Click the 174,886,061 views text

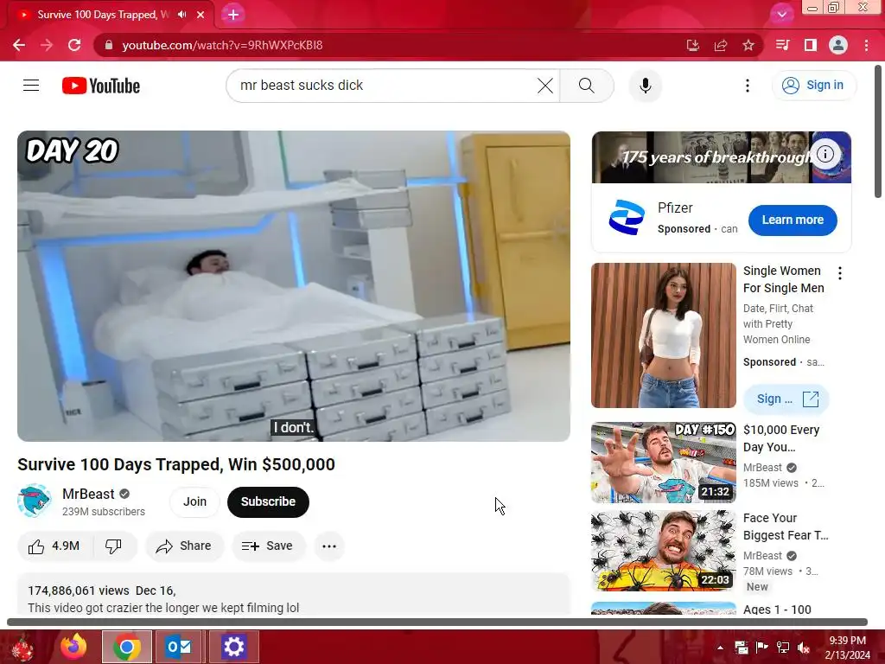pyautogui.click(x=79, y=591)
